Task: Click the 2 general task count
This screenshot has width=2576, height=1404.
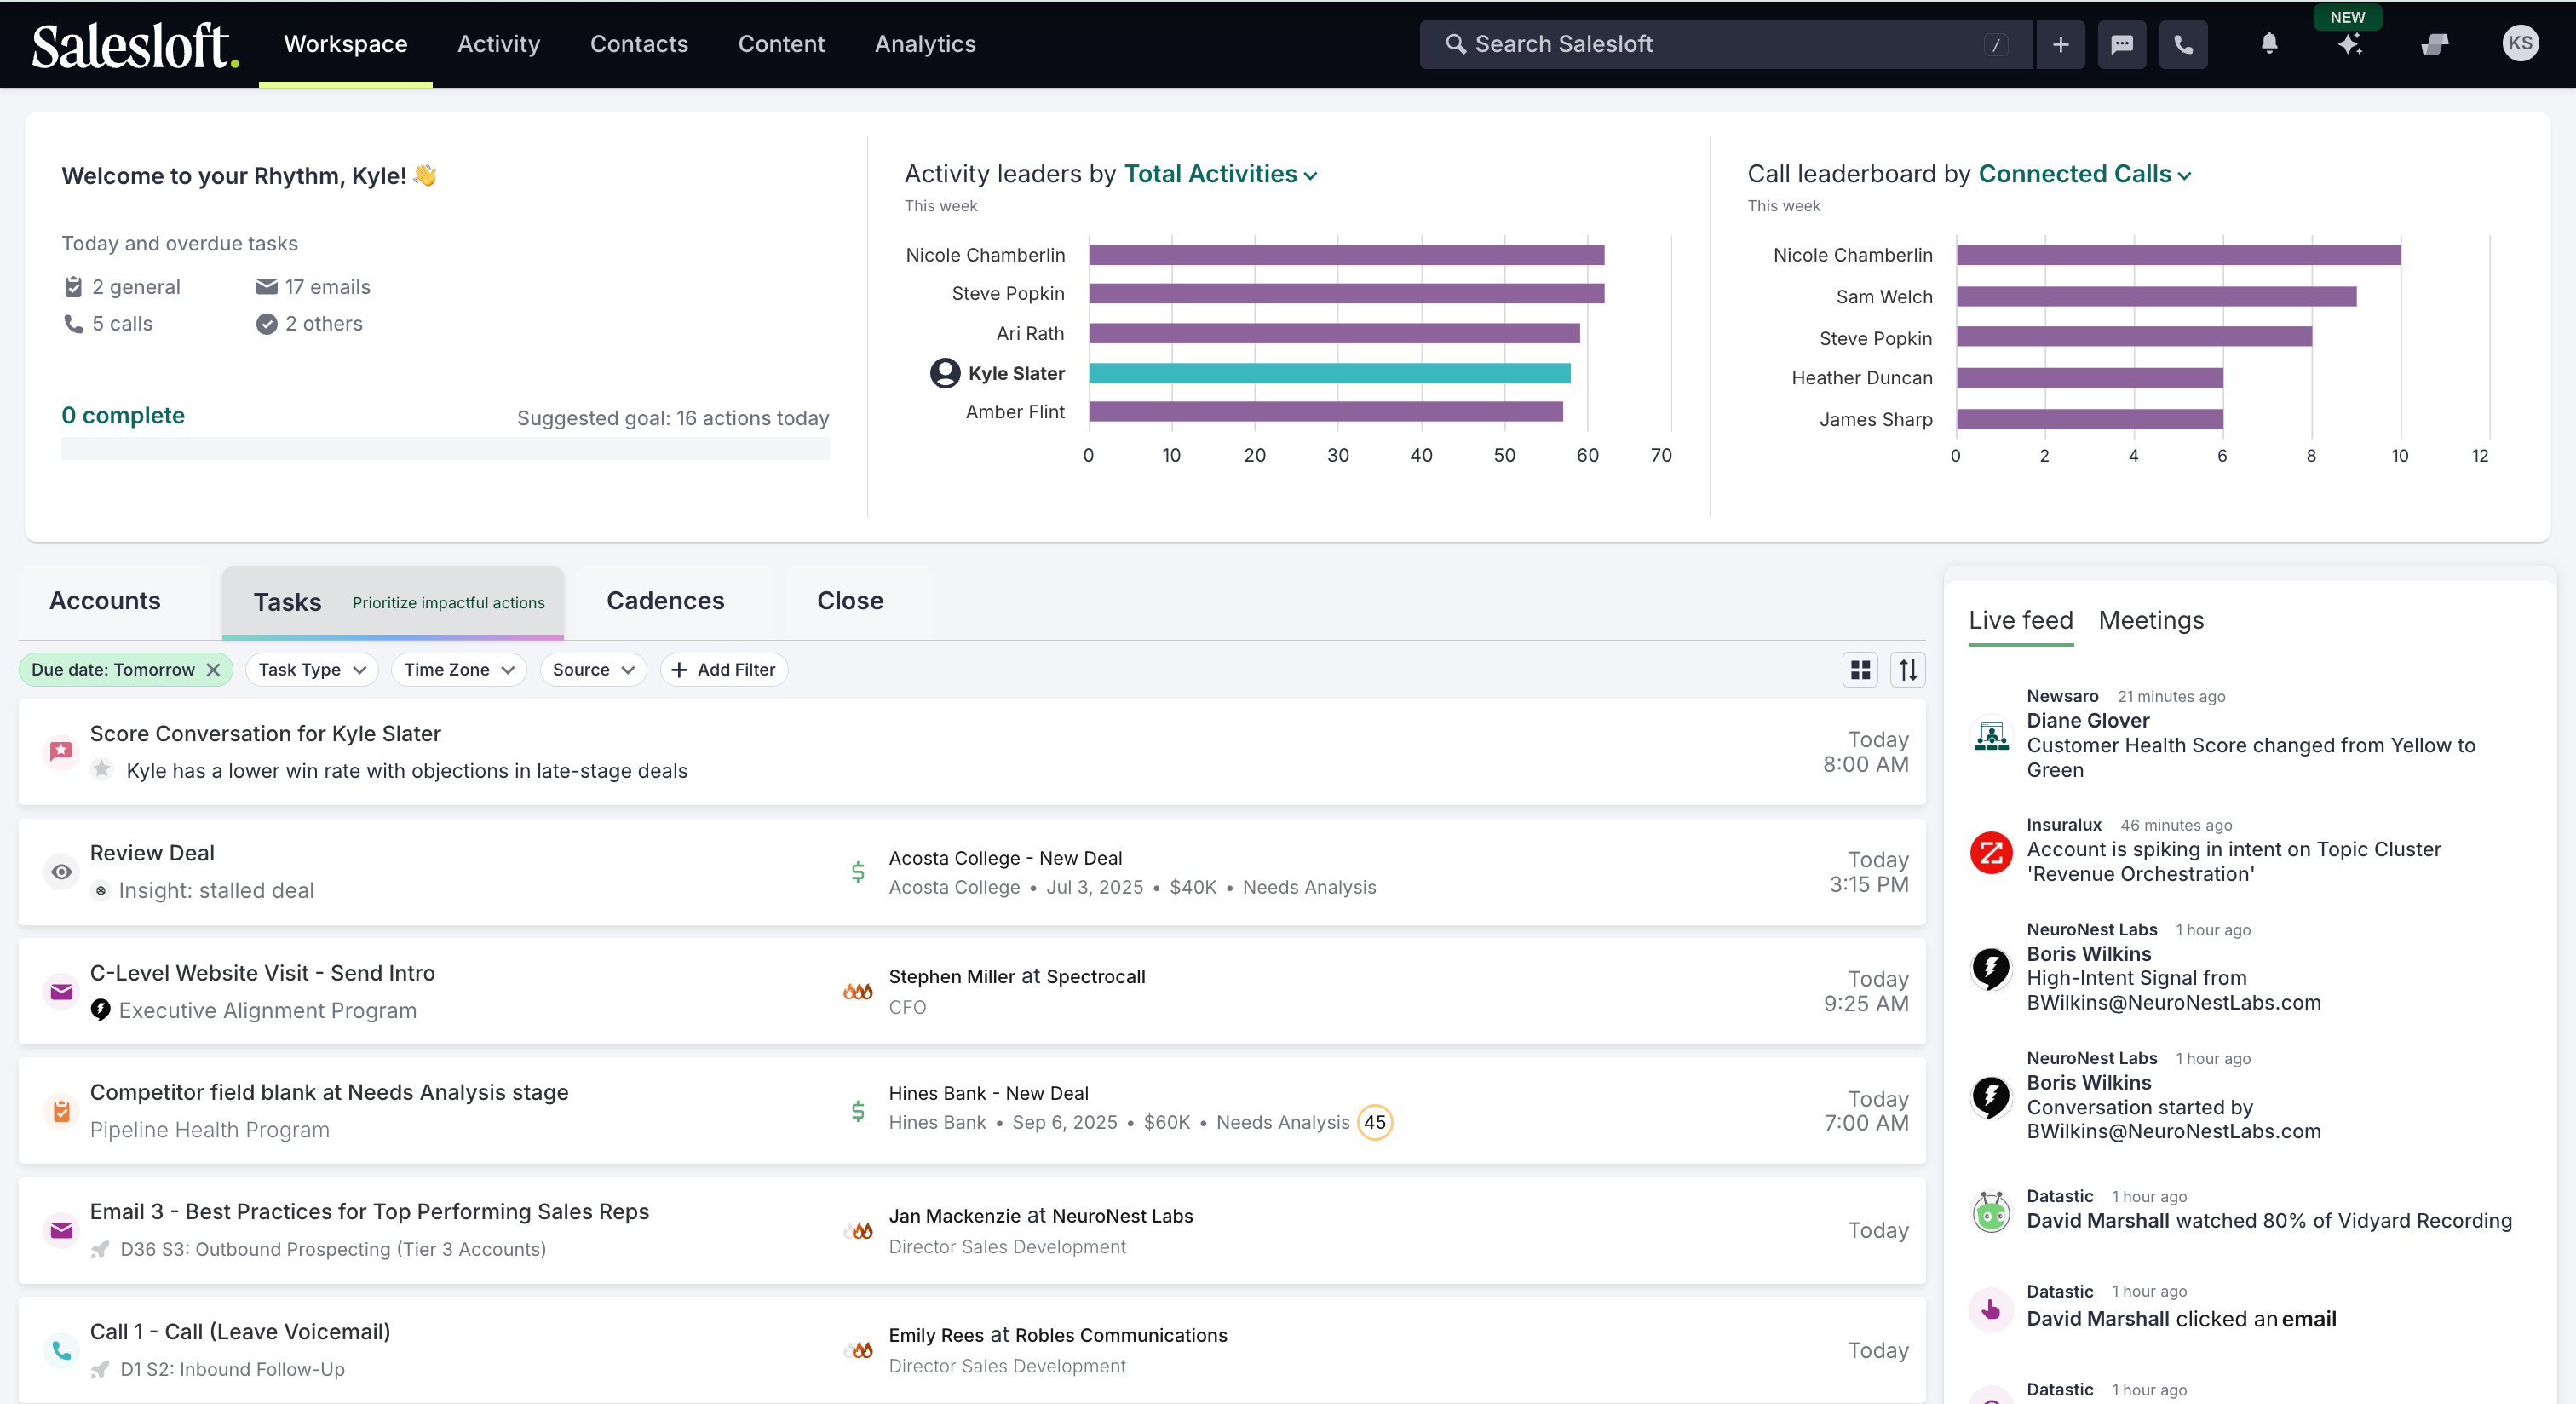Action: 122,287
